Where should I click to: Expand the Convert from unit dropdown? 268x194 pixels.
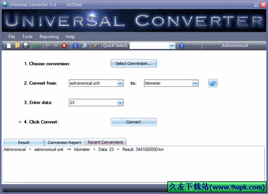coord(120,83)
